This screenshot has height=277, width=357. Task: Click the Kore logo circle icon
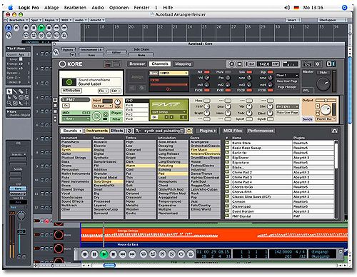click(x=62, y=64)
